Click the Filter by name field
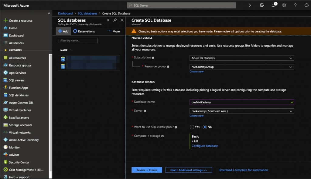This screenshot has height=179, width=311. 78,40
